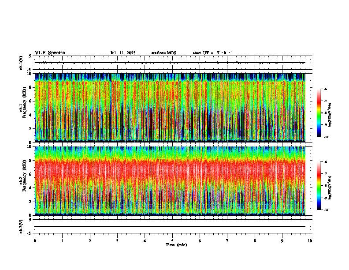
Task: Click the "-8" tick on ch.2 colorbar
Action: 325,186
